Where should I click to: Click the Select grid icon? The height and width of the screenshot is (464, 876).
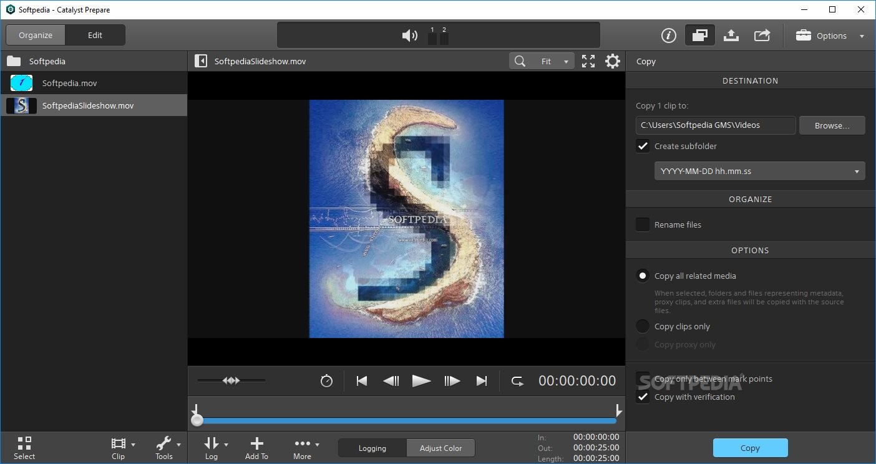[x=24, y=448]
